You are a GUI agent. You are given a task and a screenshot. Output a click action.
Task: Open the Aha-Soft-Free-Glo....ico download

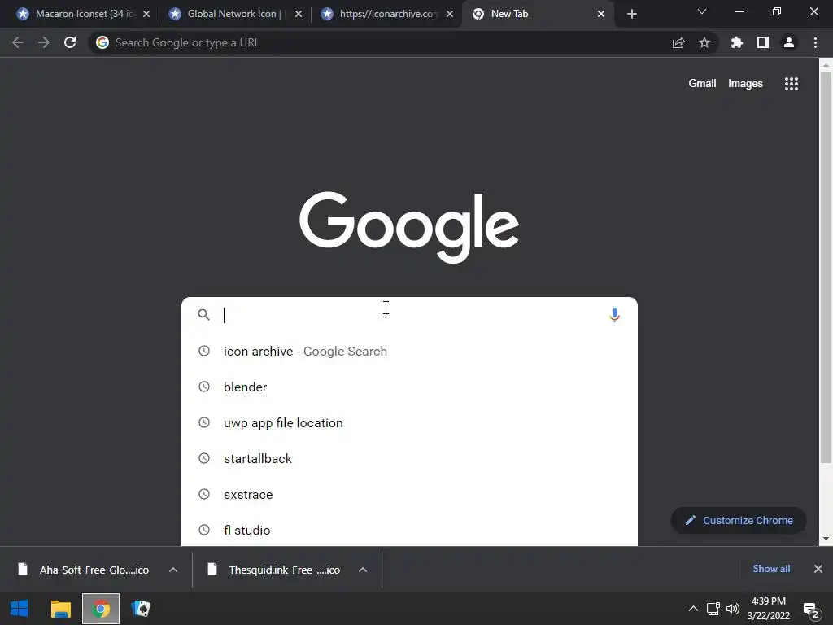point(94,570)
